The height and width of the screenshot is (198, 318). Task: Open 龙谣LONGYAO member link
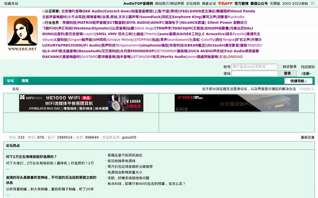pos(231,57)
